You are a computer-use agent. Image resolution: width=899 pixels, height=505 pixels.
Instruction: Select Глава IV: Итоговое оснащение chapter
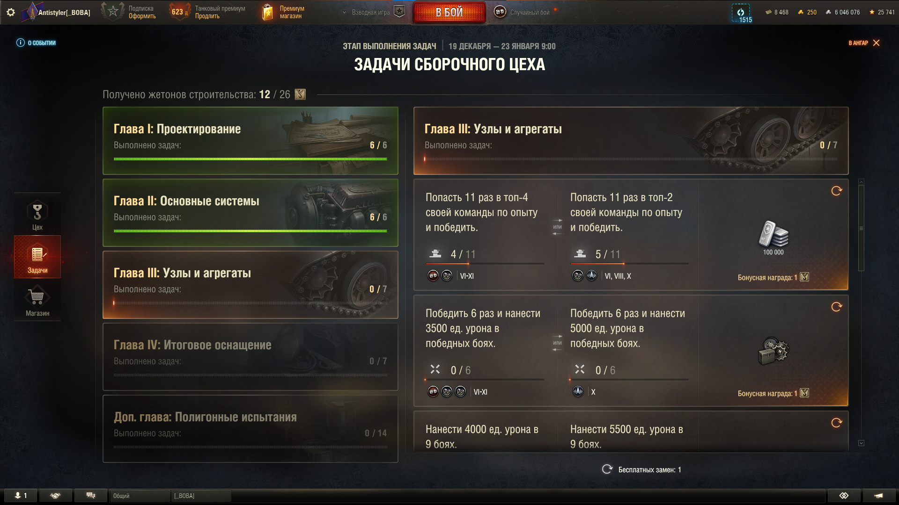point(251,357)
